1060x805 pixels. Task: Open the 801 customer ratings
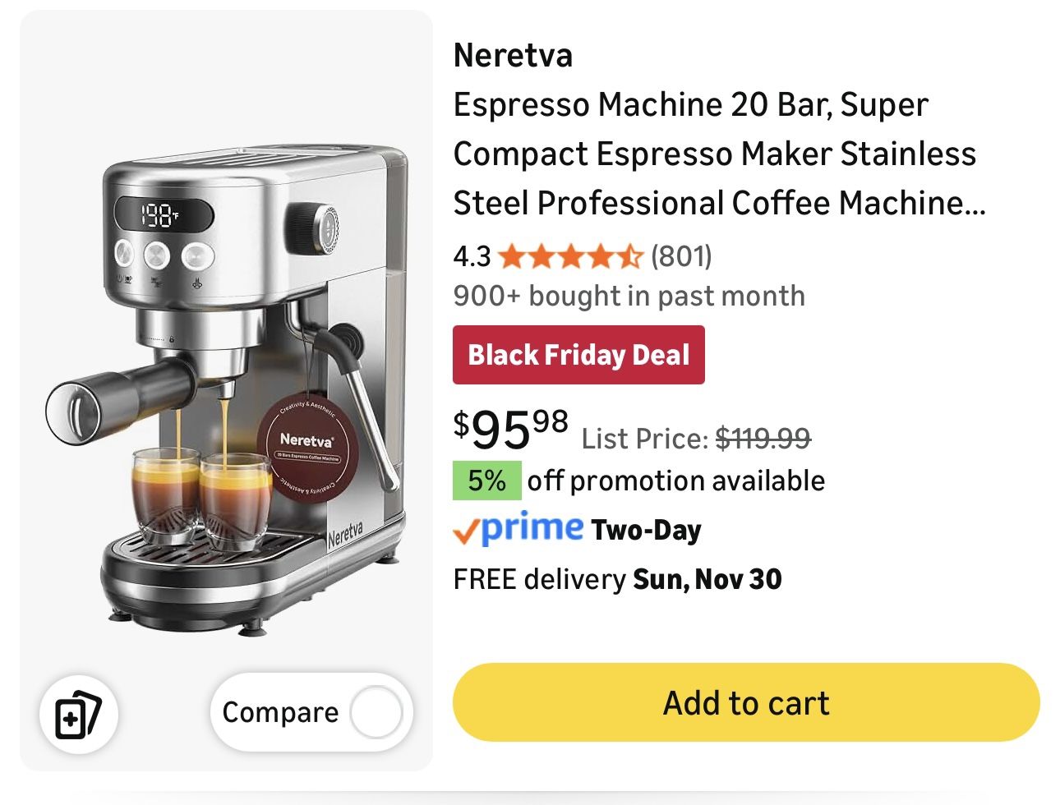tap(681, 256)
